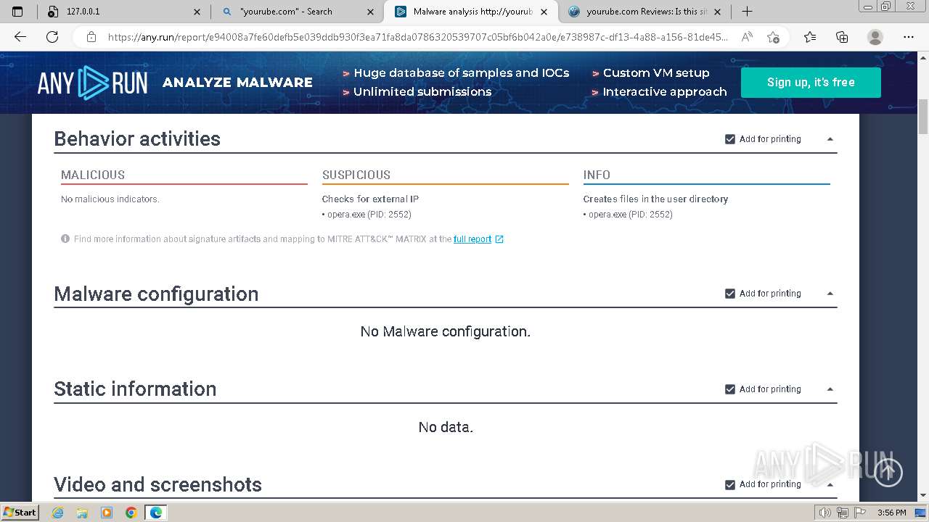Launch Internet Explorer from taskbar
This screenshot has width=929, height=522.
58,513
